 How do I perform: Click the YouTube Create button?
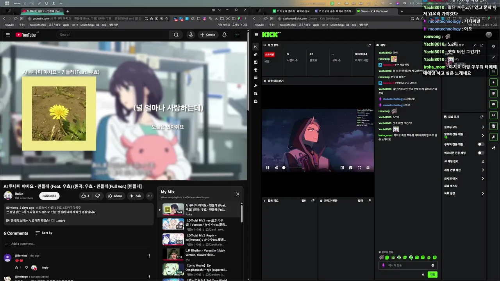pyautogui.click(x=208, y=35)
